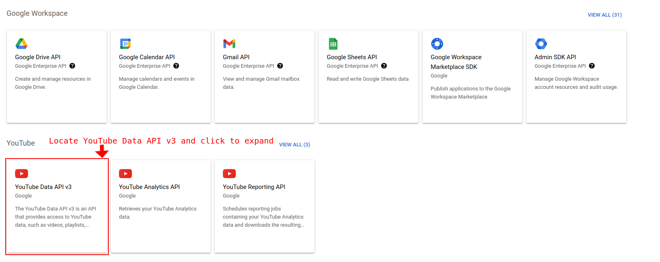The image size is (660, 262).
Task: Click the YouTube Data API v3 play icon
Action: pyautogui.click(x=22, y=174)
